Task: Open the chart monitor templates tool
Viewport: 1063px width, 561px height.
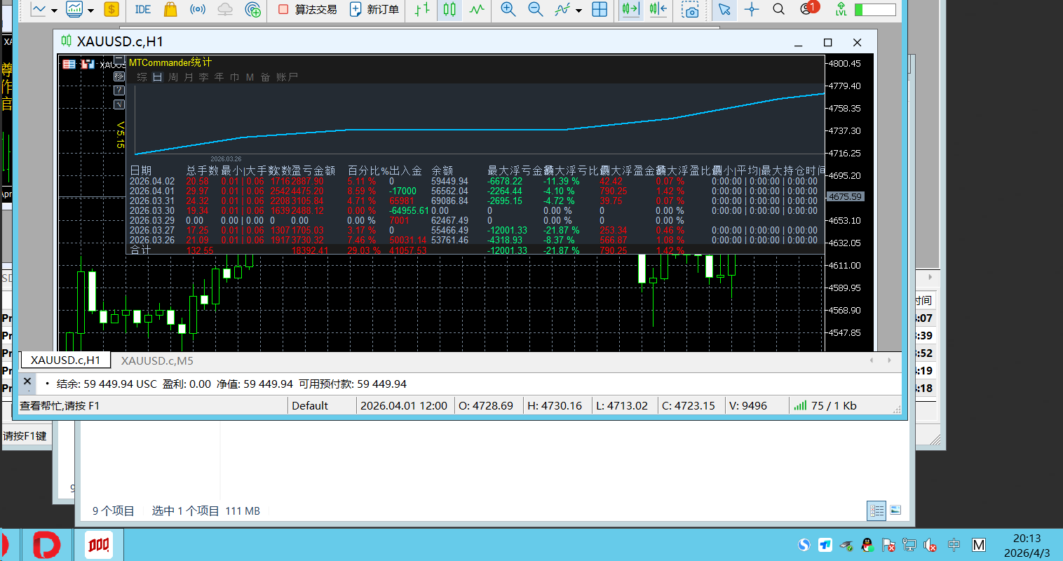Action: coord(74,9)
